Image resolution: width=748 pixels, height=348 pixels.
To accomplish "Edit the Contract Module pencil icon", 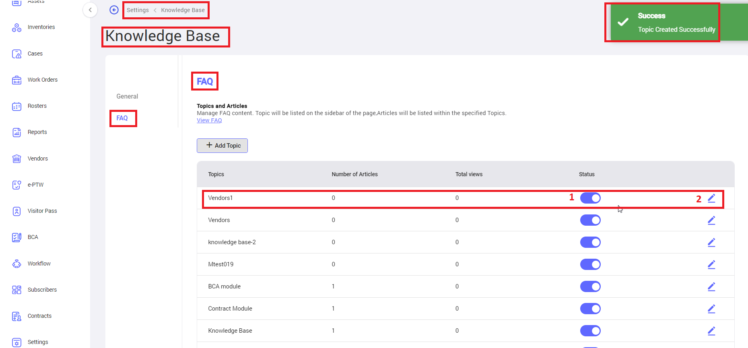I will pos(711,309).
